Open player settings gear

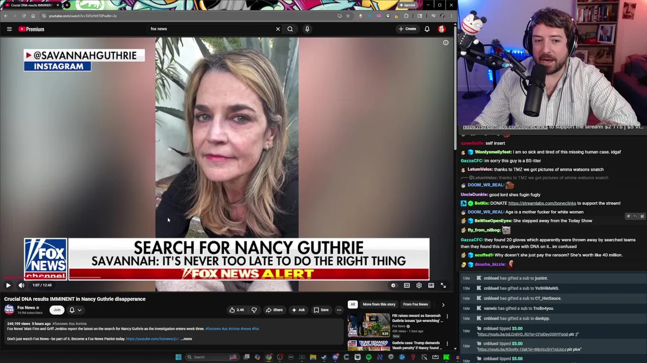419,285
